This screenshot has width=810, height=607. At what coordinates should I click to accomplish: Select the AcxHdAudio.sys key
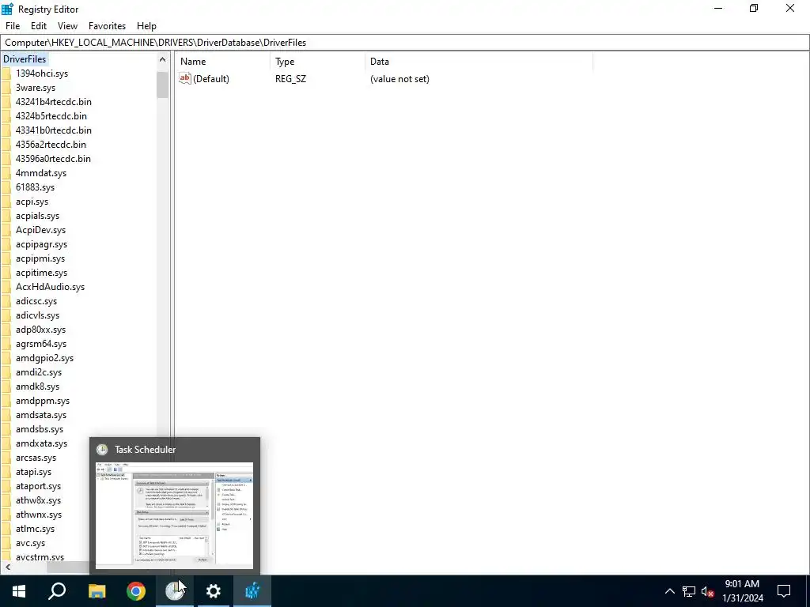tap(50, 287)
